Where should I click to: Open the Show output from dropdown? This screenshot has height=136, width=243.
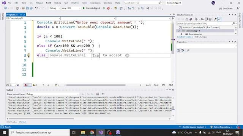52,94
